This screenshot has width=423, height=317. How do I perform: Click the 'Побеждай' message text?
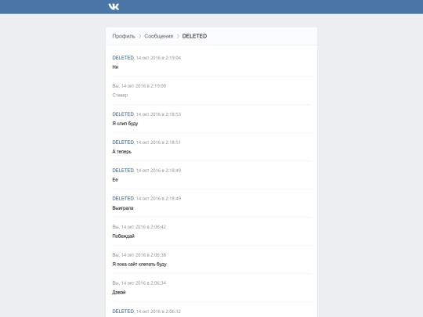tap(123, 236)
